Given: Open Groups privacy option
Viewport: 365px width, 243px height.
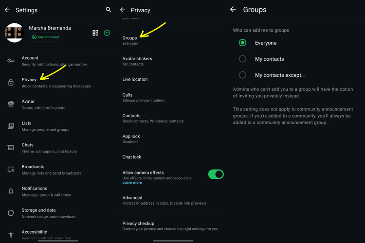Looking at the screenshot, I should click(x=170, y=40).
